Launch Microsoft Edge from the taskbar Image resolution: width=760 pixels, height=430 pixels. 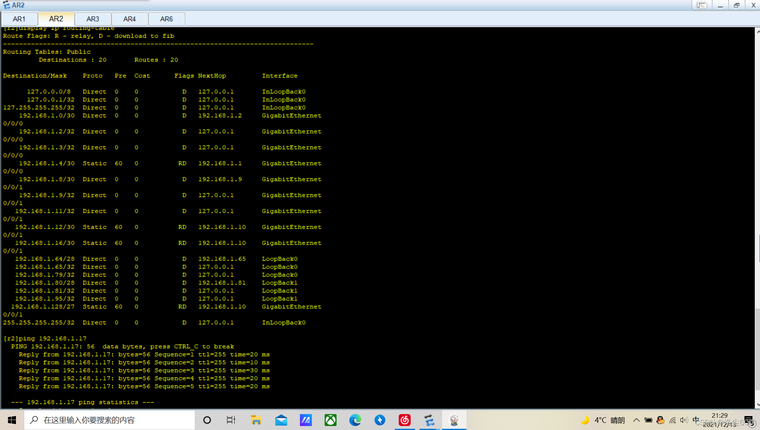[355, 420]
